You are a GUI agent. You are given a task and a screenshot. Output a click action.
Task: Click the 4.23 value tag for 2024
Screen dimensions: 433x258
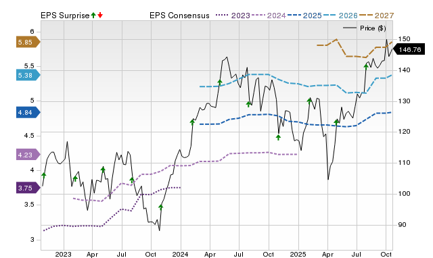(x=28, y=155)
